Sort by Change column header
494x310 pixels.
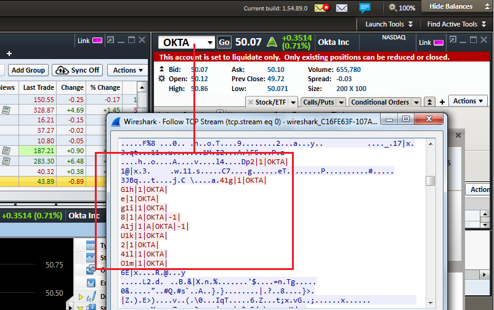coord(72,87)
